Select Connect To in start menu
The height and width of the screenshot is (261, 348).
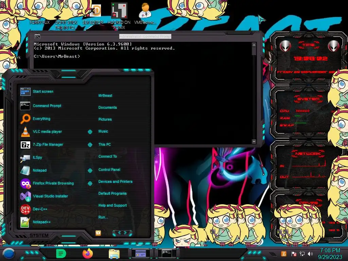pyautogui.click(x=108, y=156)
